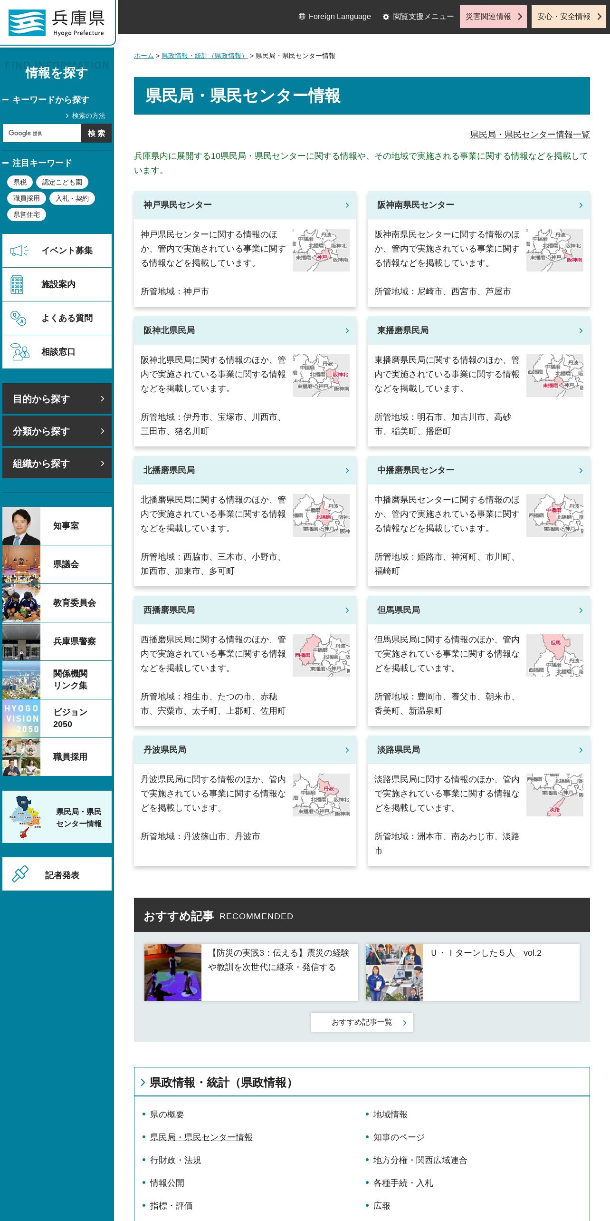
Task: Open the megaphone icon for イベント募集
Action: pyautogui.click(x=19, y=251)
